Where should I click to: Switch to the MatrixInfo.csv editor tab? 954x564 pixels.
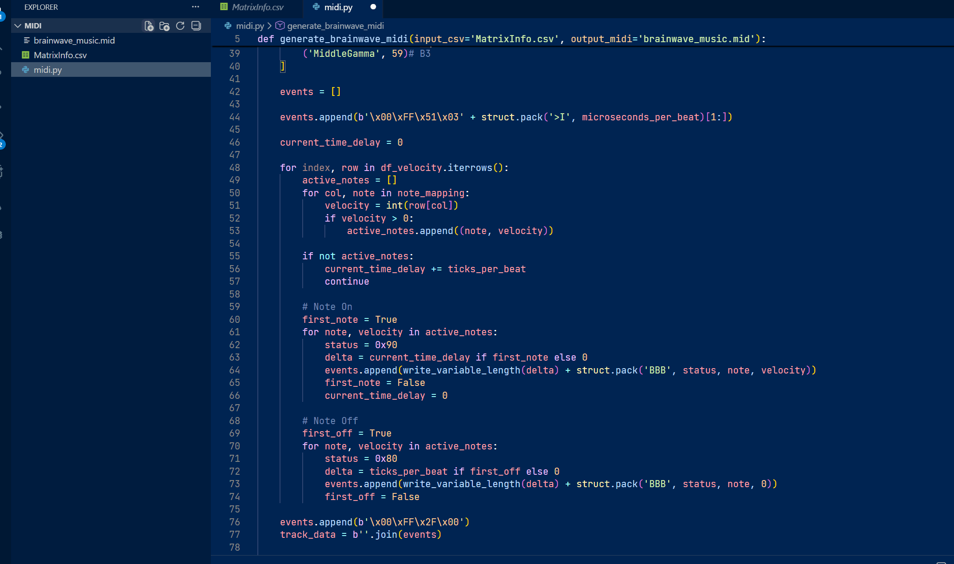click(257, 7)
